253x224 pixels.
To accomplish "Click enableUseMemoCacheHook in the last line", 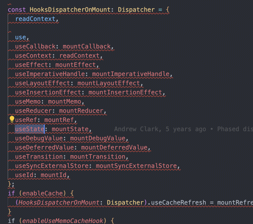I will 63,221.
